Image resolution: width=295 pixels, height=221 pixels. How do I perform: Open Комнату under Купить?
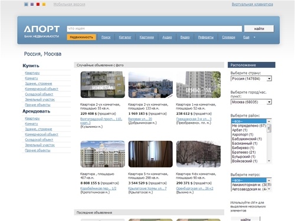coord(31,78)
